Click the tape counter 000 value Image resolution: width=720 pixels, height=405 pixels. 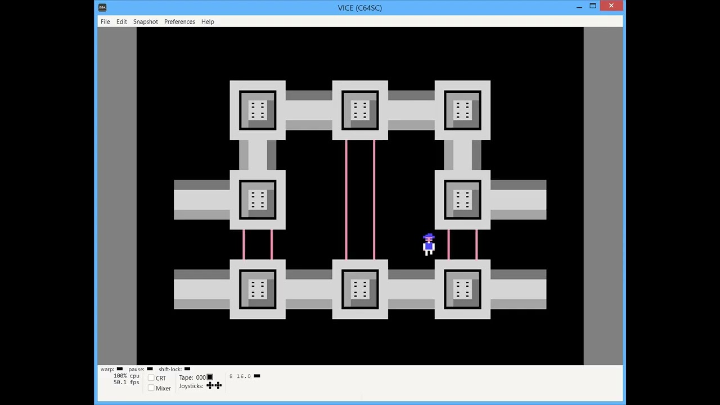pos(201,377)
